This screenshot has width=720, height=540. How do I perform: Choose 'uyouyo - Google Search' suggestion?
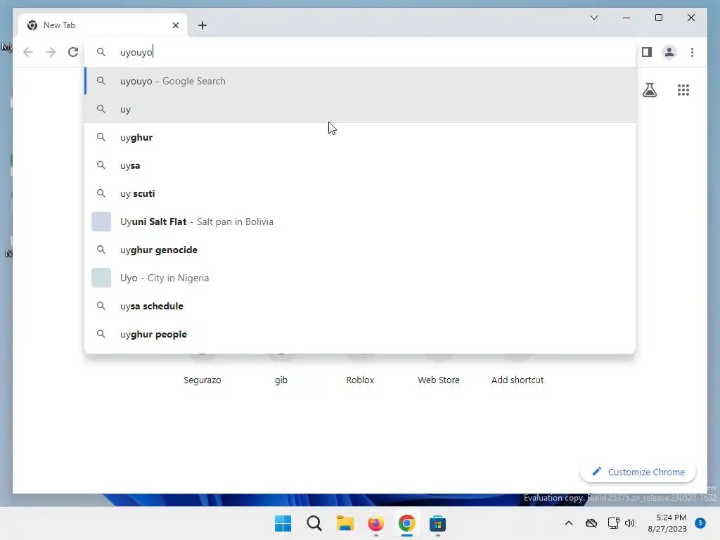pyautogui.click(x=360, y=81)
